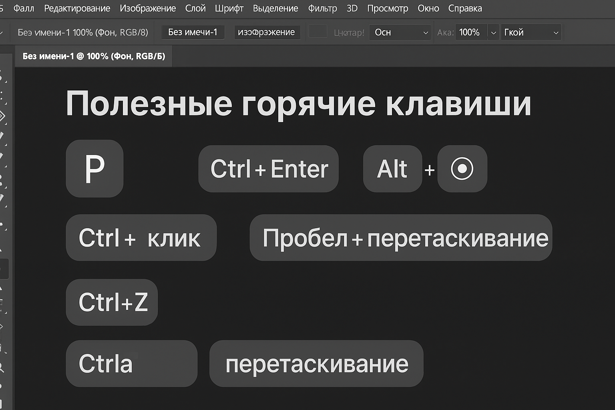Click the Без имени-1 100% (Фон, RGB/8) label
This screenshot has height=410, width=615.
click(x=83, y=32)
